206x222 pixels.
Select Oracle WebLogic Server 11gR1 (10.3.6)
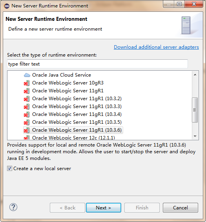[77, 130]
